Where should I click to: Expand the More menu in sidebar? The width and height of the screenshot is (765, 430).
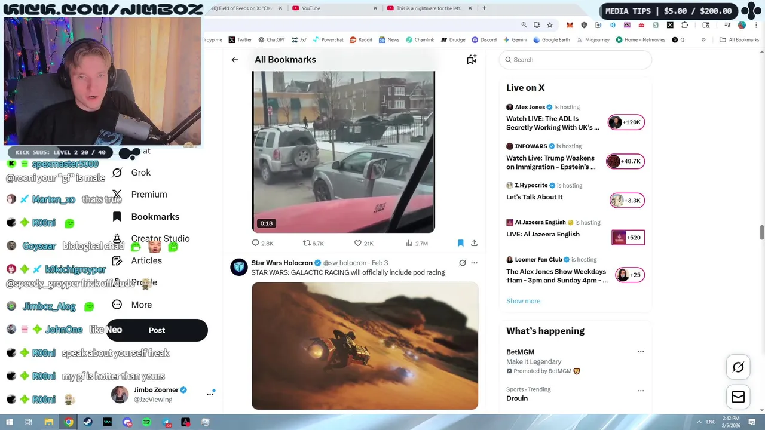133,305
